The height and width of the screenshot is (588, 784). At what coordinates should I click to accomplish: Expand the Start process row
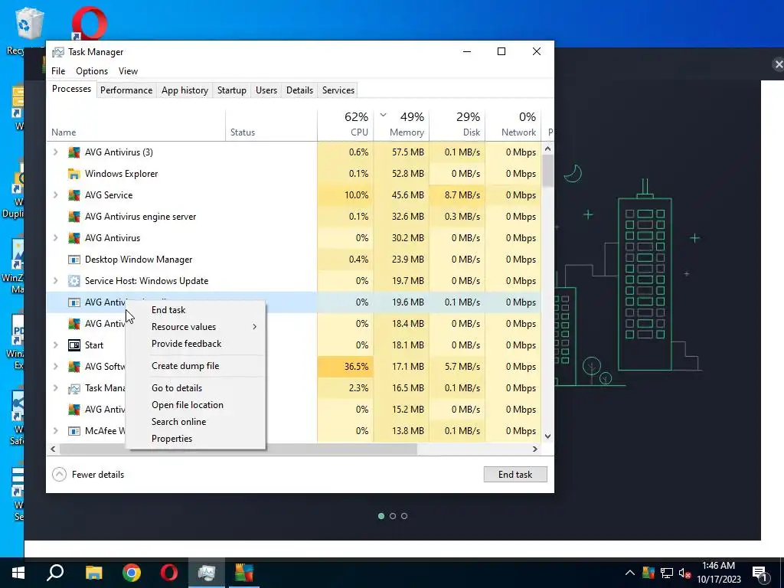[55, 345]
